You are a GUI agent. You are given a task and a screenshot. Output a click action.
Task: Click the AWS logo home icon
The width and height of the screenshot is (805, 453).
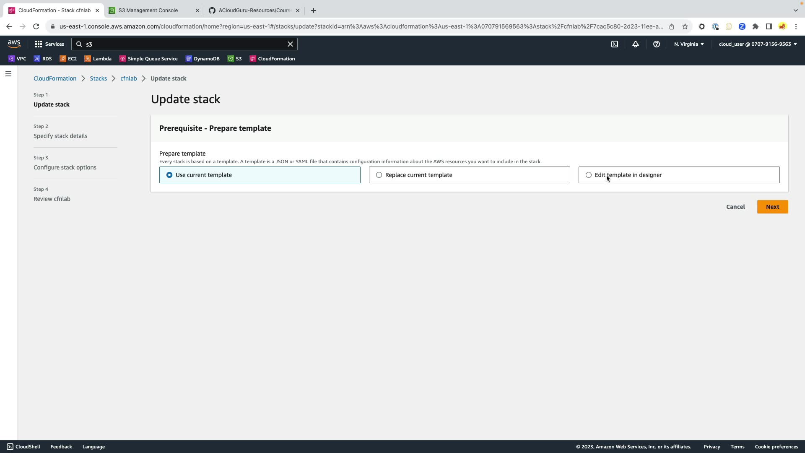[14, 44]
